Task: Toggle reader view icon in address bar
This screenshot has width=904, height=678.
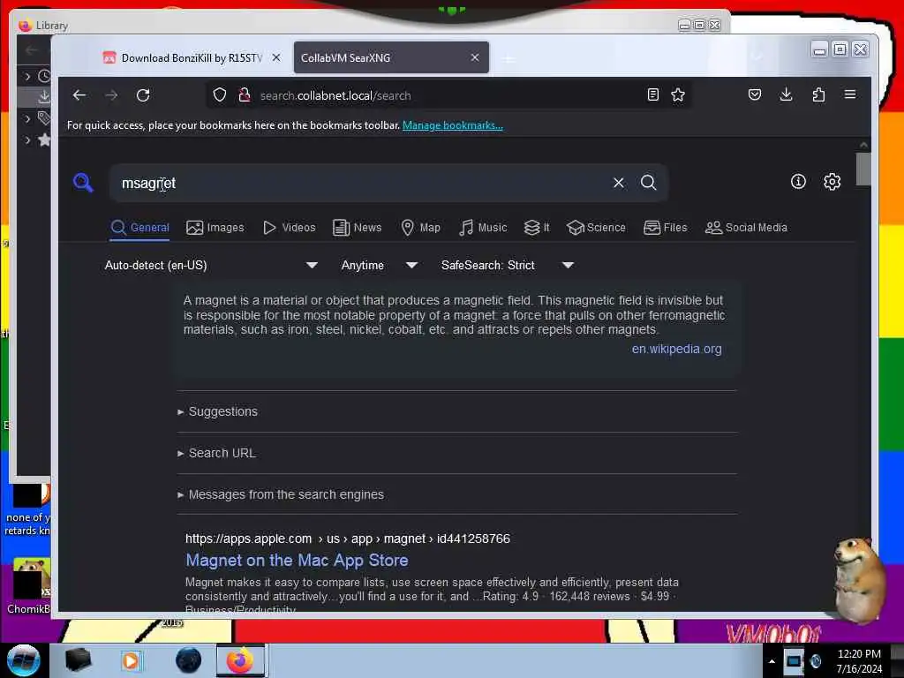Action: (652, 94)
